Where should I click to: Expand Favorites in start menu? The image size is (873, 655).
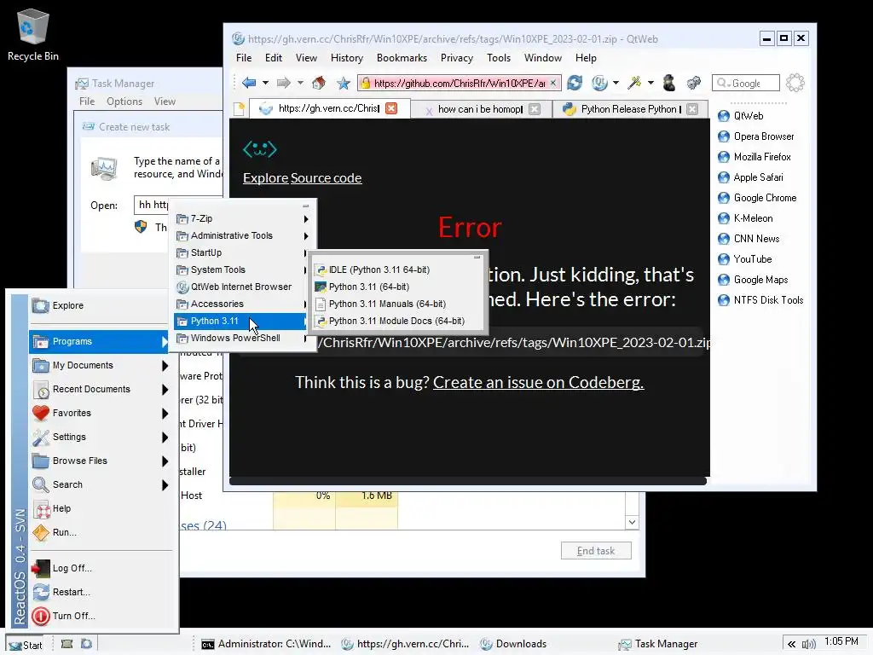point(101,414)
